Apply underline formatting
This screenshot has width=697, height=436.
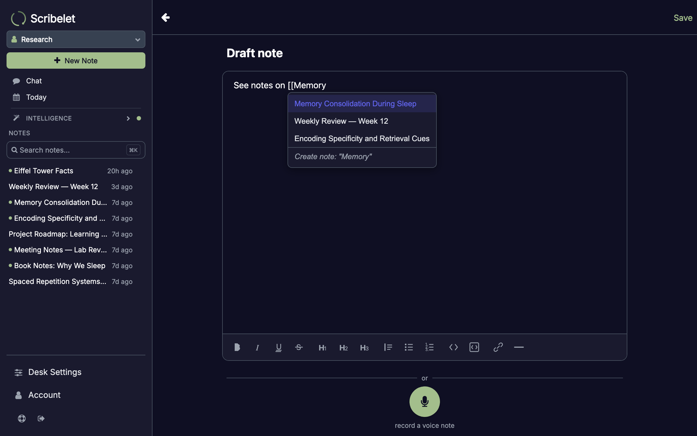[x=278, y=347]
